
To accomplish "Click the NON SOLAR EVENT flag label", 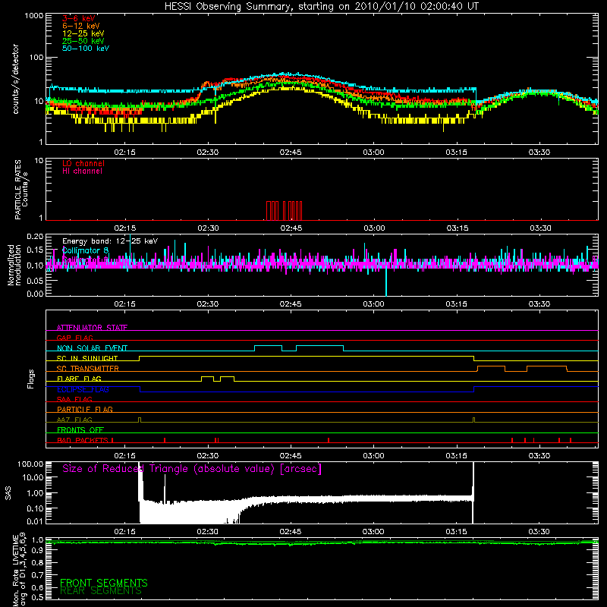I will click(92, 348).
